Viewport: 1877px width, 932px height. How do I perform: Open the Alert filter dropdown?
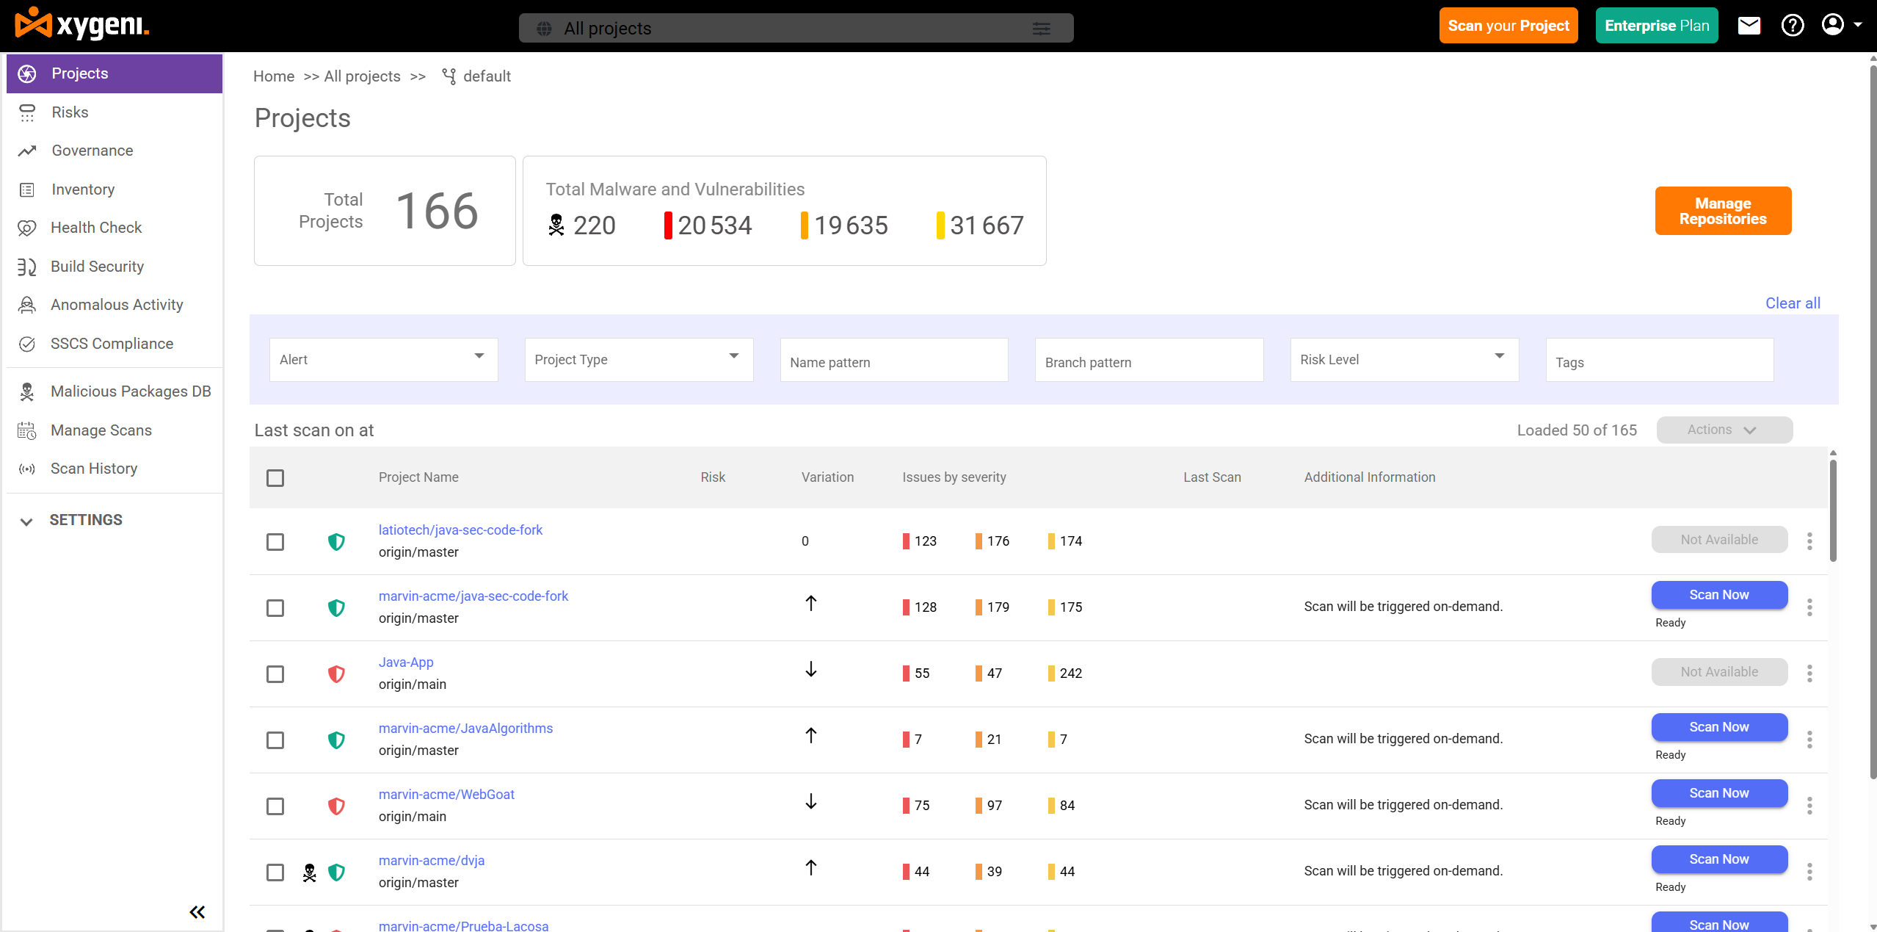point(383,359)
